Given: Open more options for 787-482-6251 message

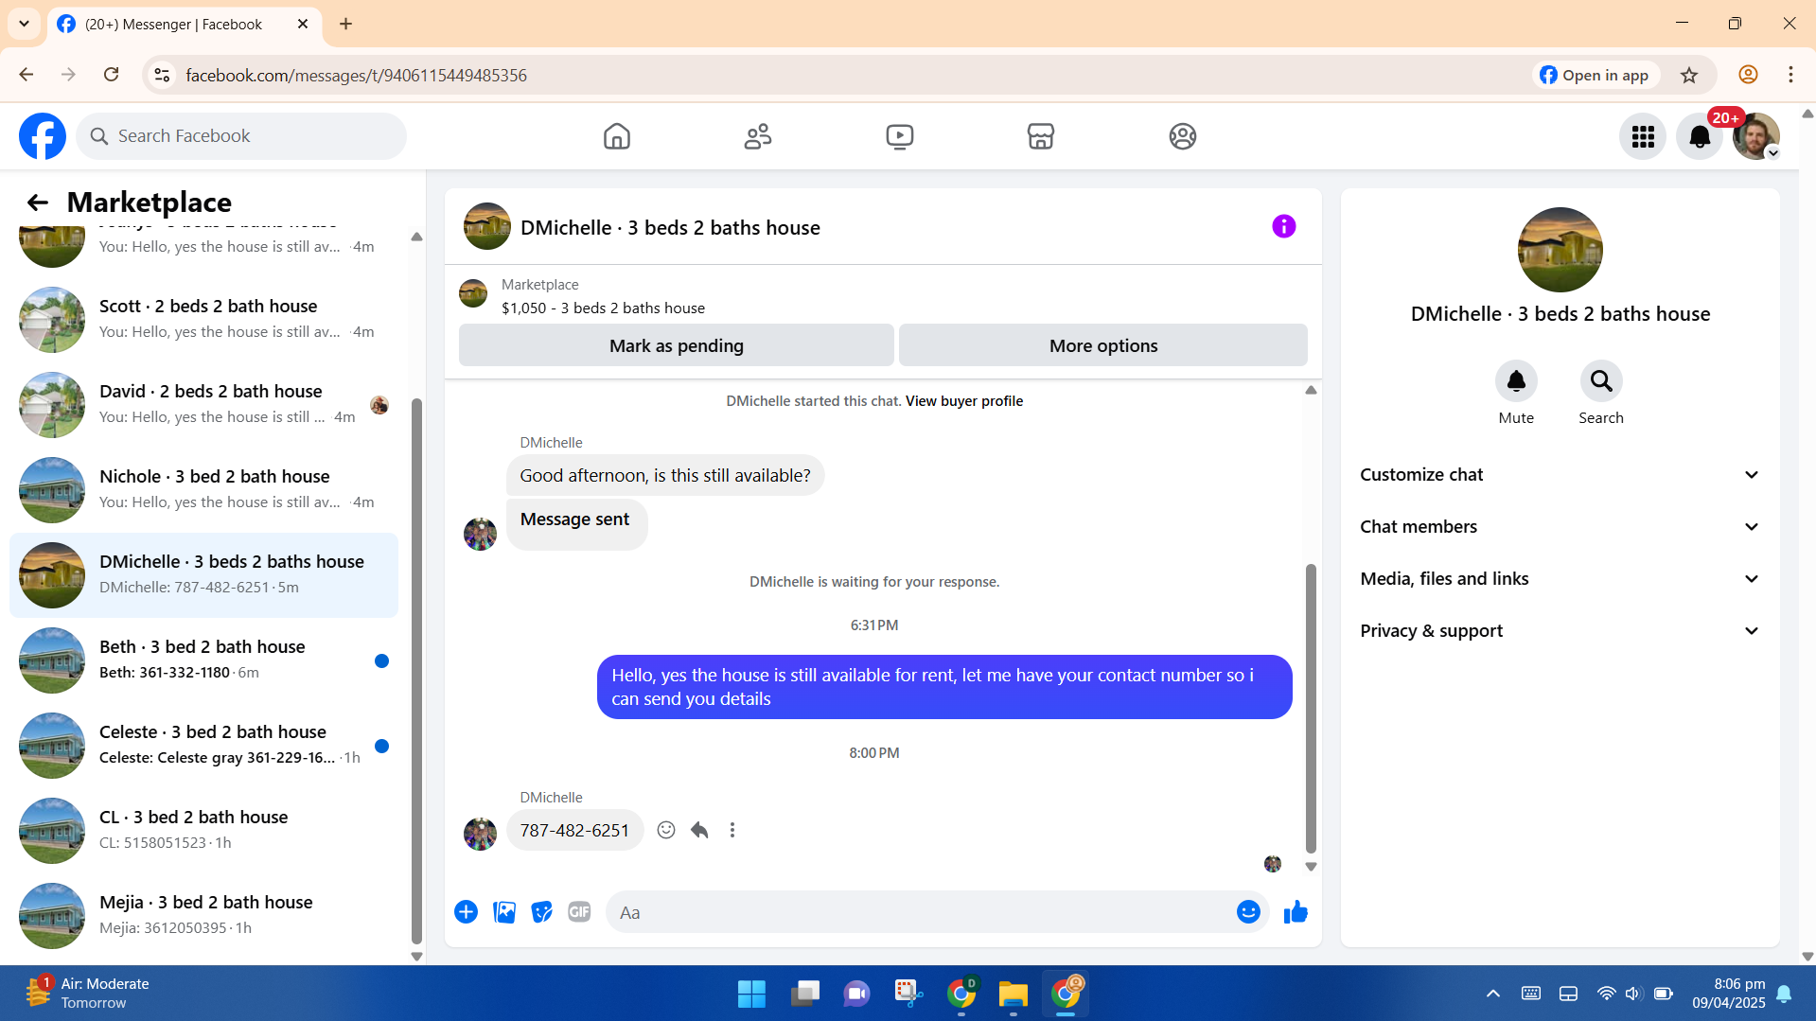Looking at the screenshot, I should [732, 830].
